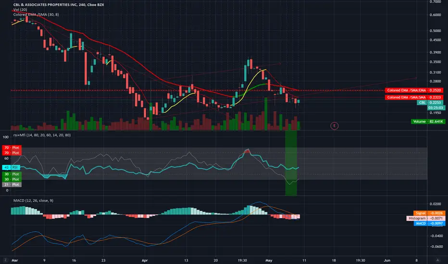Click the 'Mar' date on the time axis

[x=14, y=260]
